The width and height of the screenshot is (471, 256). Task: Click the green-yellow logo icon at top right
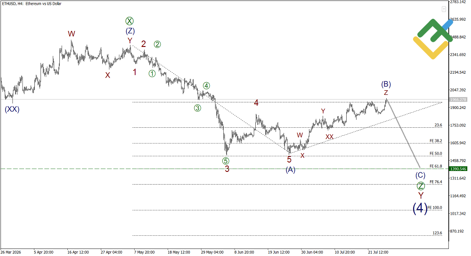coord(433,39)
